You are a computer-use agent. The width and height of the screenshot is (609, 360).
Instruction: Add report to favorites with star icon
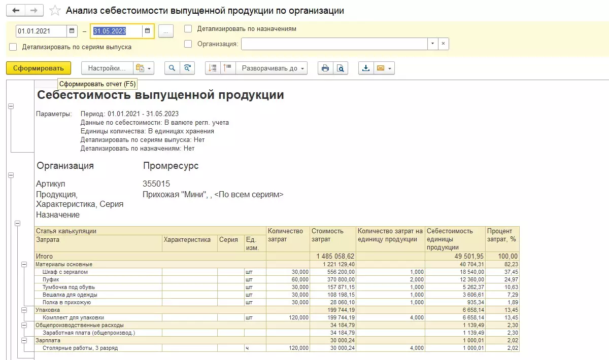tap(55, 11)
